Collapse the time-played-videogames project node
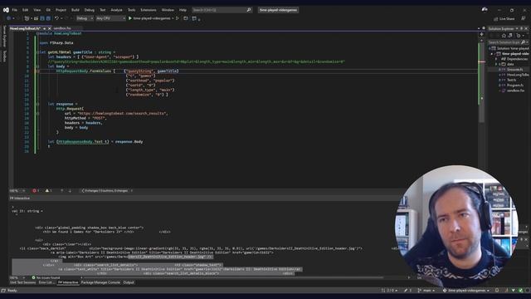 (492, 53)
